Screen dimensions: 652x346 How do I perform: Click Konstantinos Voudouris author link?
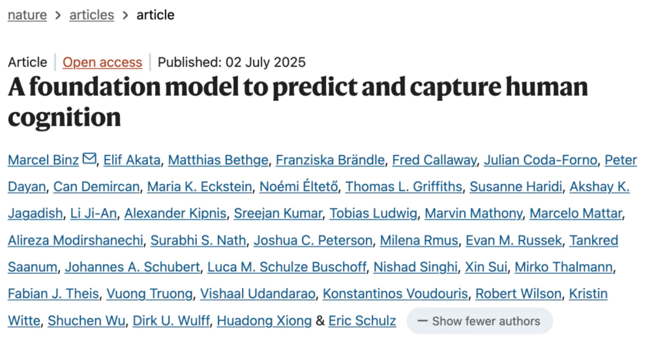click(x=395, y=294)
